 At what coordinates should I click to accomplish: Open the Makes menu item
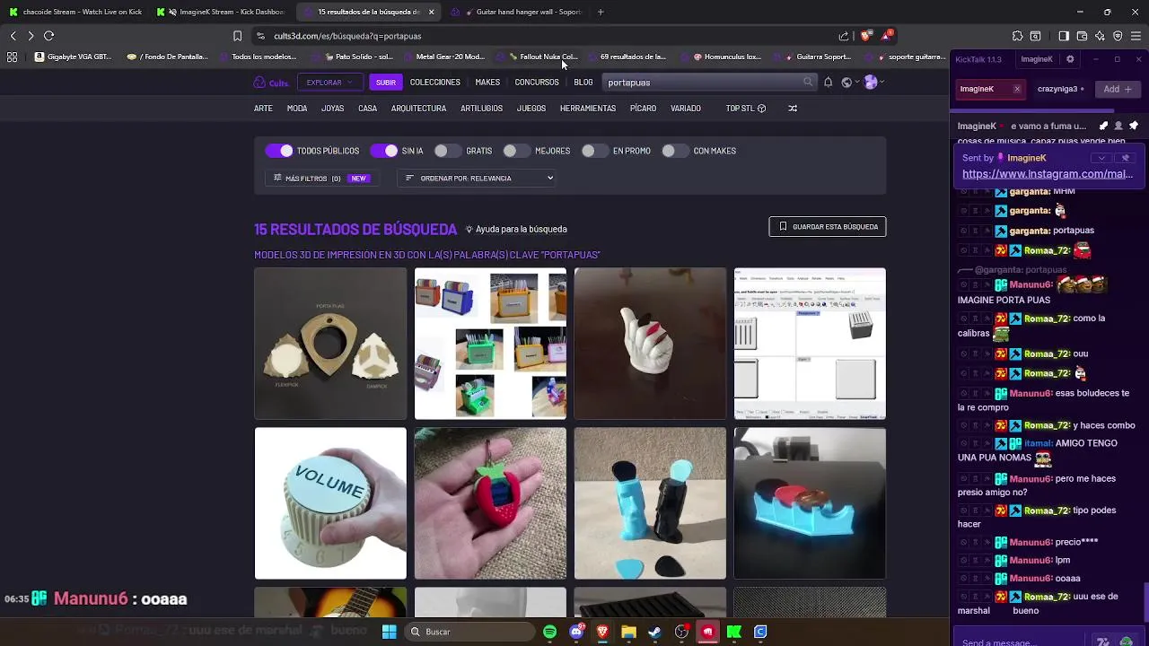pos(487,83)
